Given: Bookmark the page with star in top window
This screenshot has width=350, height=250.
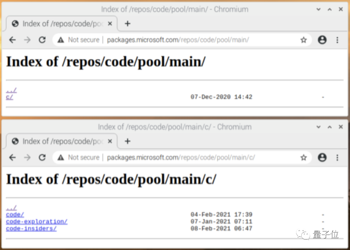Looking at the screenshot, I should [x=303, y=40].
